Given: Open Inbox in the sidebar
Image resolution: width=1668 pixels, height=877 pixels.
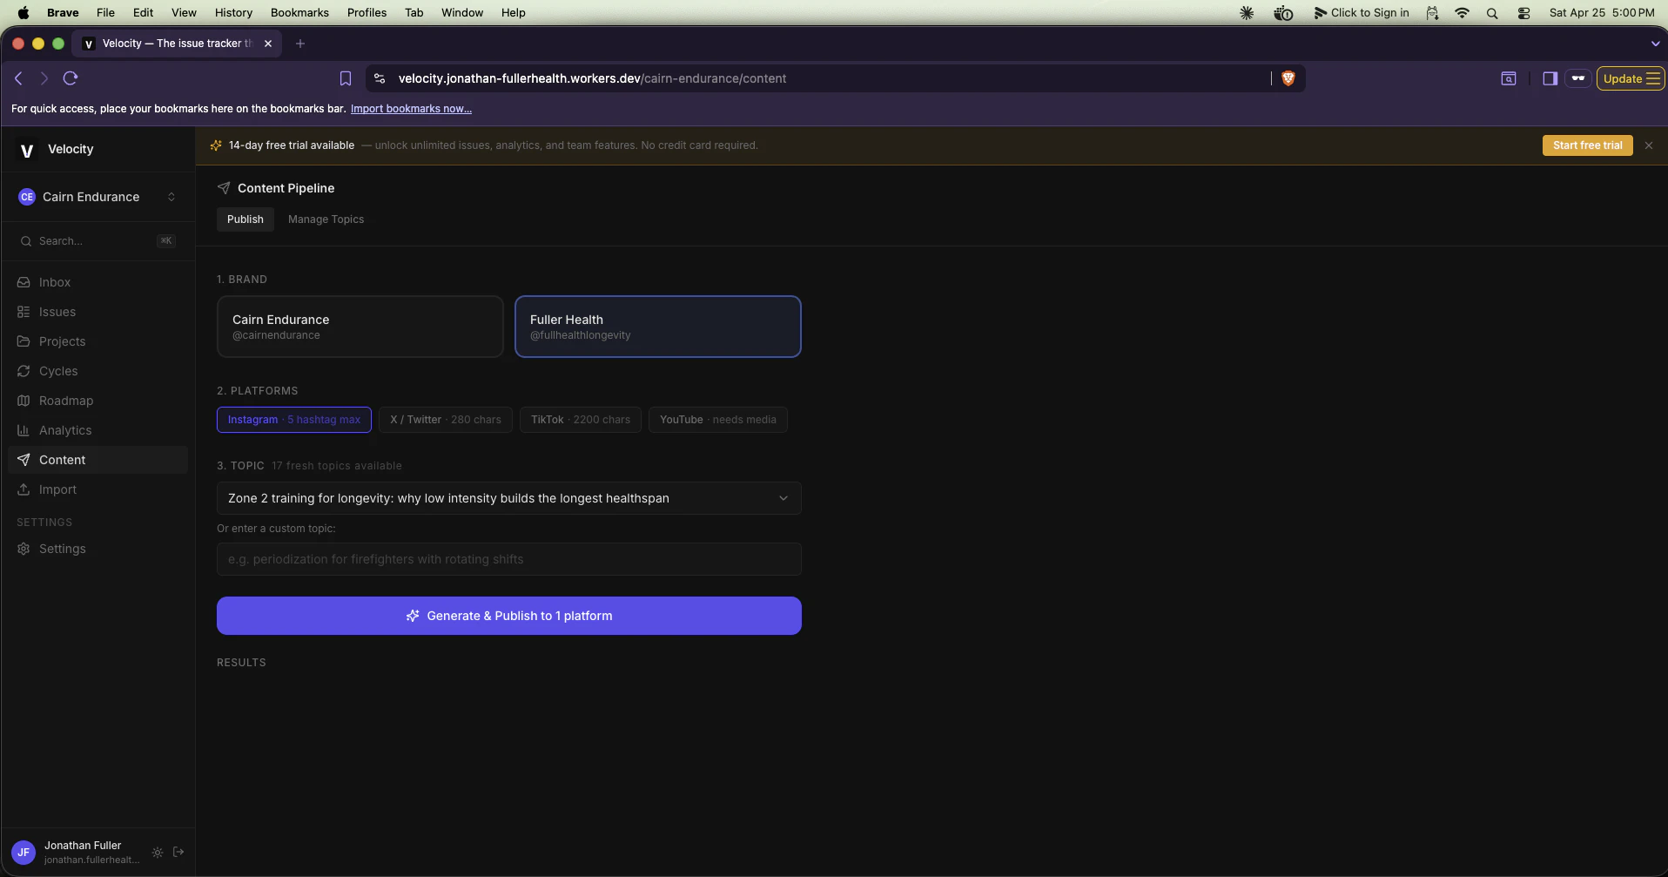Looking at the screenshot, I should [54, 282].
